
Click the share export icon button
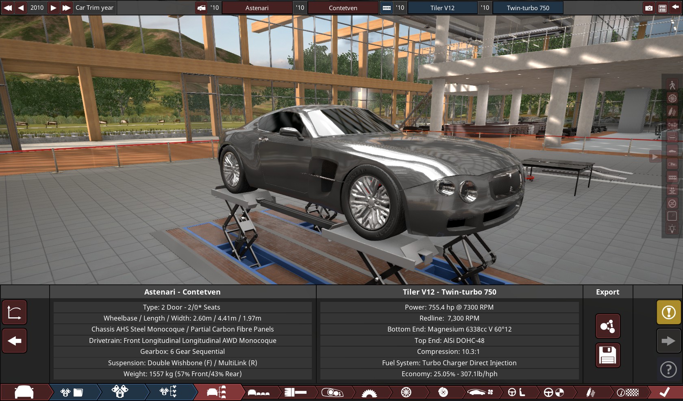(x=608, y=326)
